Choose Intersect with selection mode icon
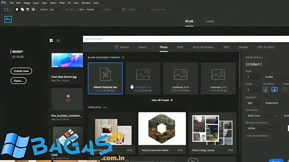 click(x=33, y=9)
